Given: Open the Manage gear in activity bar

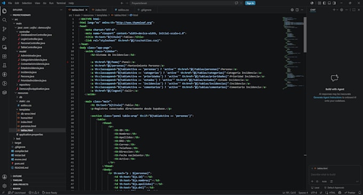Looking at the screenshot, I should [x=4, y=186].
